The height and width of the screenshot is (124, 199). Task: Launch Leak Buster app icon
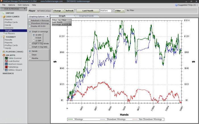[6, 61]
